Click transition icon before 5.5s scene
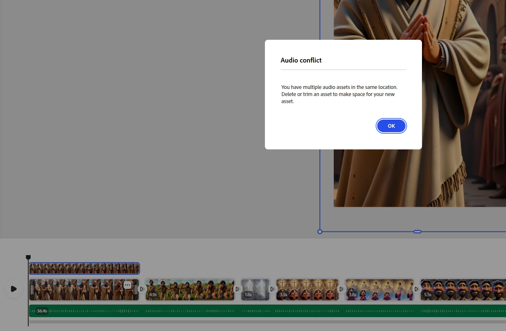The height and width of the screenshot is (331, 506). coord(416,289)
